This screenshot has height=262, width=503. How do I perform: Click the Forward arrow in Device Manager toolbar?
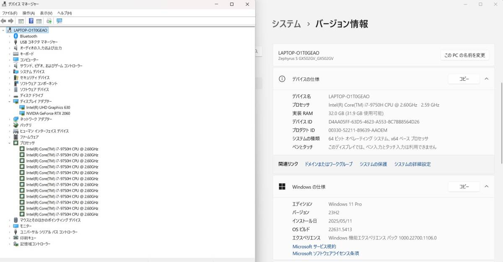pos(11,21)
